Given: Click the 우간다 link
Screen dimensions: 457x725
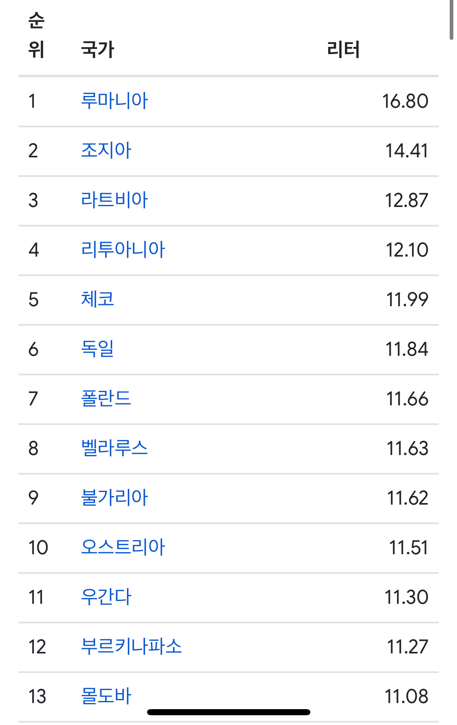Looking at the screenshot, I should click(x=106, y=597).
